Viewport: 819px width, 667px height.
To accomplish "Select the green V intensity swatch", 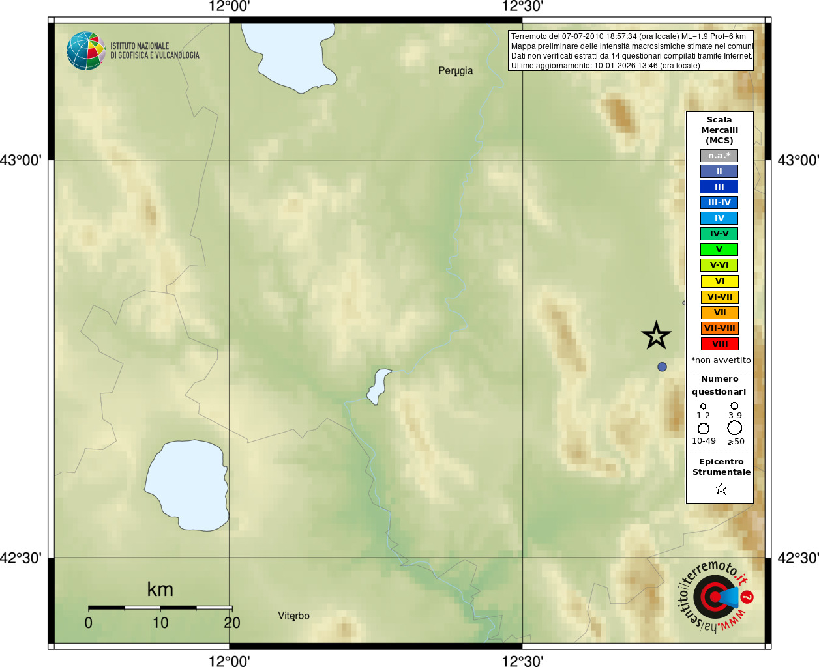I will (719, 249).
